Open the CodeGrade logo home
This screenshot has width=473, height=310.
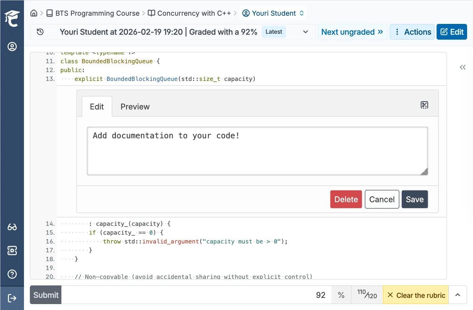coord(12,18)
